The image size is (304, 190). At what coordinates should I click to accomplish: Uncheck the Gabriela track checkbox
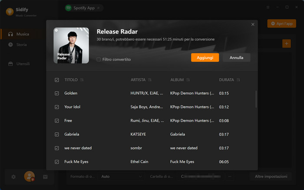pyautogui.click(x=57, y=134)
